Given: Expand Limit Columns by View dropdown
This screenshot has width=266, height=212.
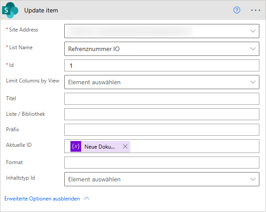Looking at the screenshot, I should click(253, 82).
